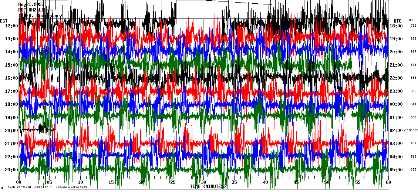Click the EST column header
Viewport: 418px width, 192px height.
4,21
